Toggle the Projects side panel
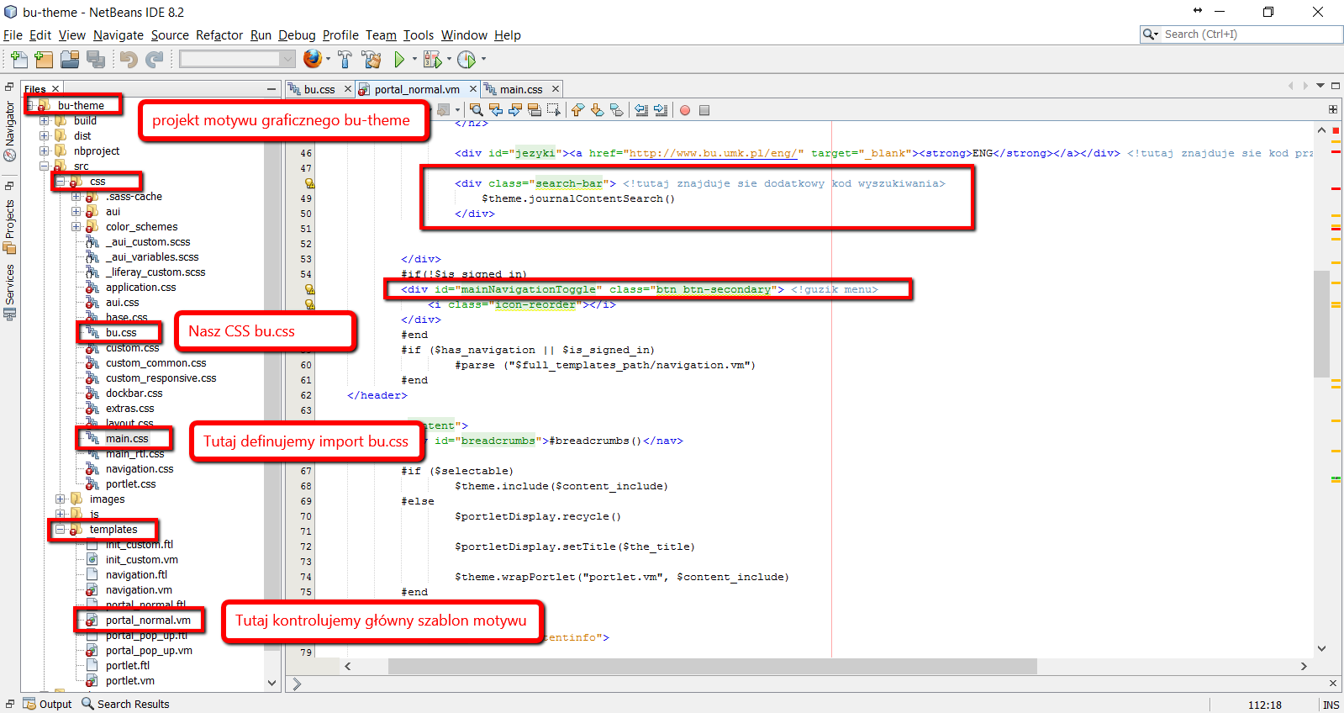1344x713 pixels. [x=9, y=226]
